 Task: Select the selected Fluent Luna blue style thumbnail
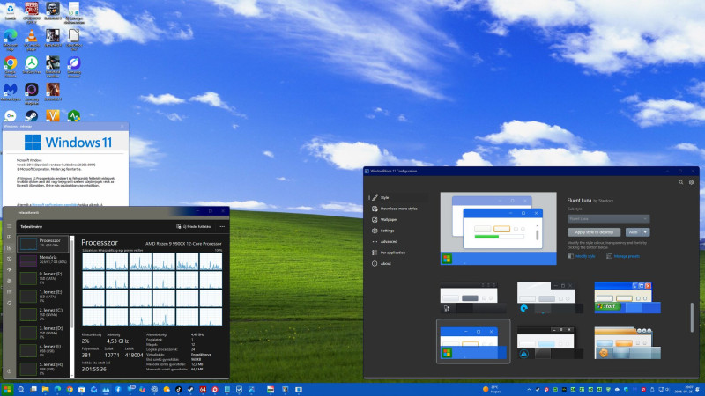coord(473,342)
